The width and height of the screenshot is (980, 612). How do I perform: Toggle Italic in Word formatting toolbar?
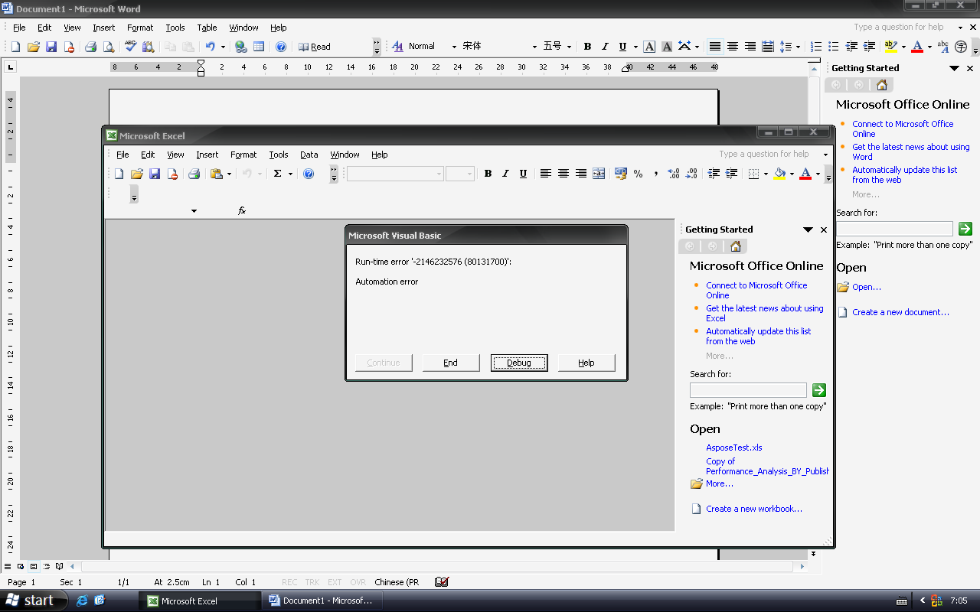coord(605,47)
